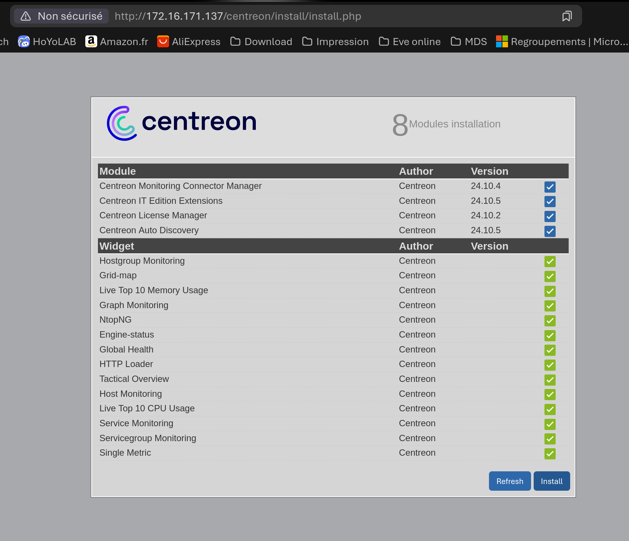Click the Hostgroup Monitoring widget name

point(142,261)
